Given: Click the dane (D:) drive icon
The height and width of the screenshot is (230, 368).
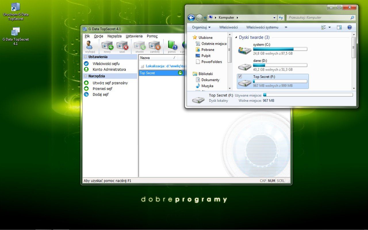Looking at the screenshot, I should pyautogui.click(x=245, y=67).
